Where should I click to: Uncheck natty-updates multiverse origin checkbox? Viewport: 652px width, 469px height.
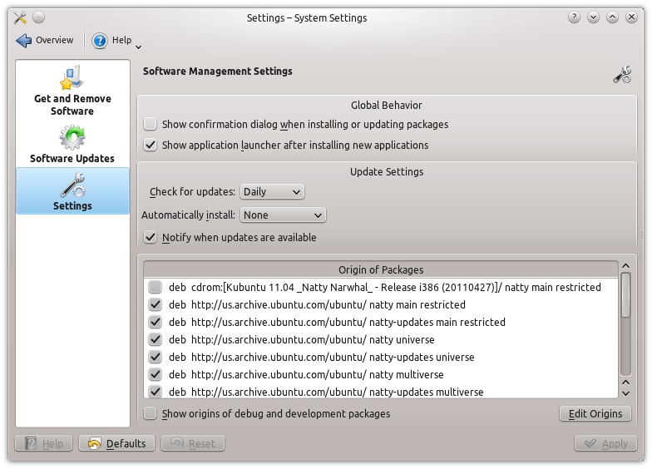[x=155, y=392]
